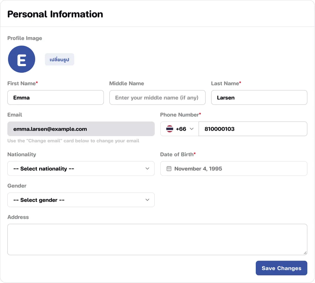Click the Phone Number label
Screen dimensions: 315x283
(180, 115)
